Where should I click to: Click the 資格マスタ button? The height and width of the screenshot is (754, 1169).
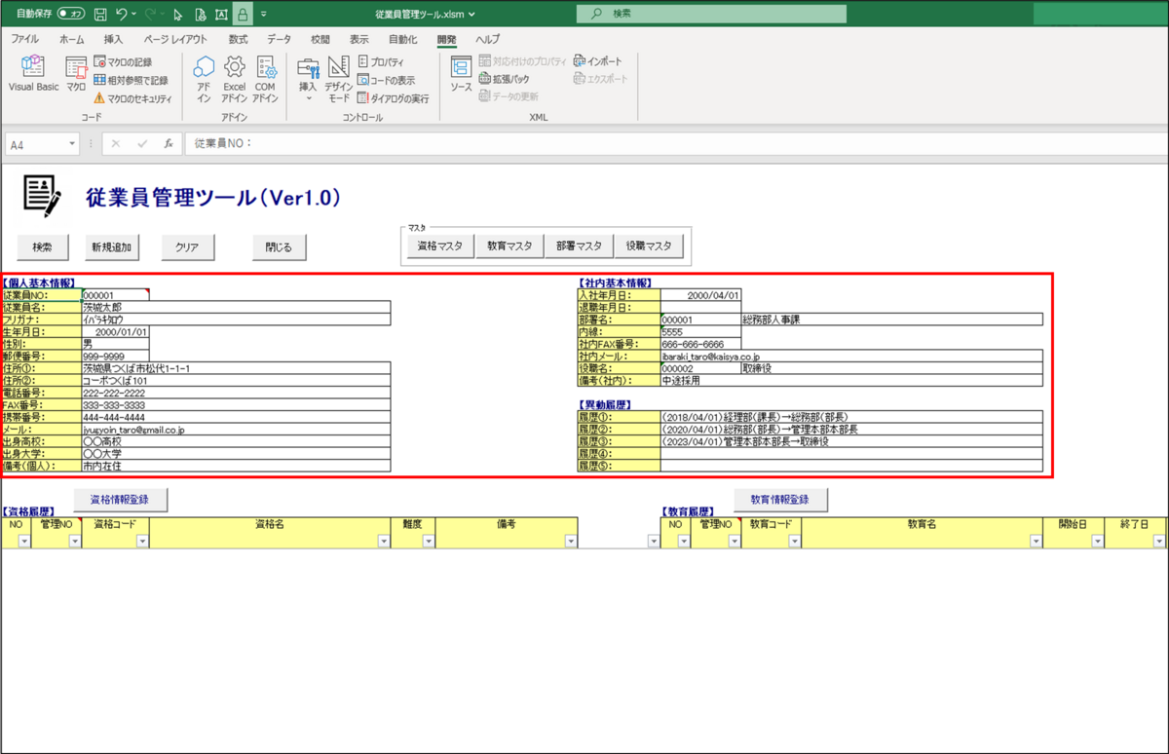click(440, 246)
